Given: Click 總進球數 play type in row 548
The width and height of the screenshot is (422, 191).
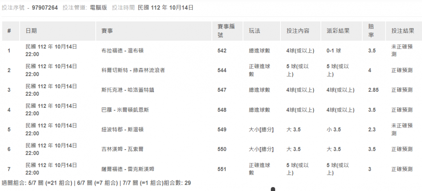Looking at the screenshot, I should [259, 110].
